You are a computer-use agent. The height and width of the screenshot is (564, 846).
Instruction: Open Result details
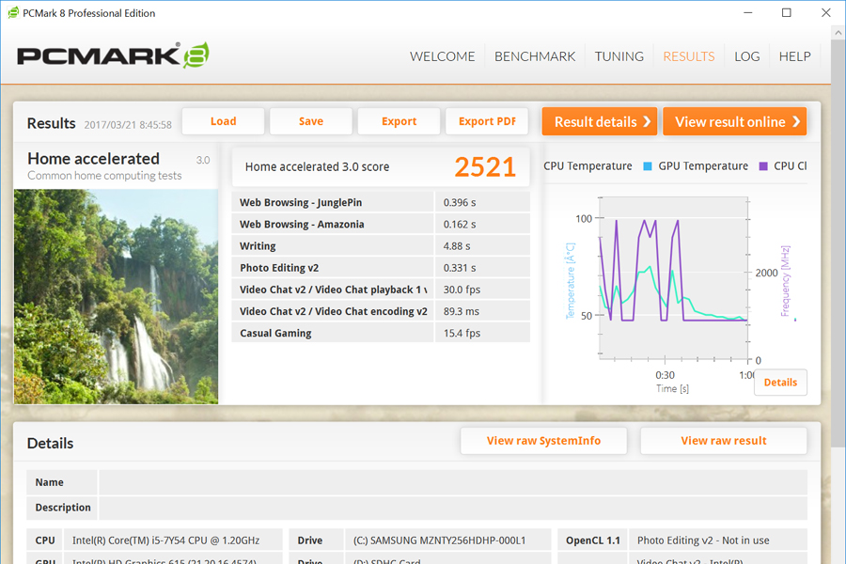click(600, 121)
